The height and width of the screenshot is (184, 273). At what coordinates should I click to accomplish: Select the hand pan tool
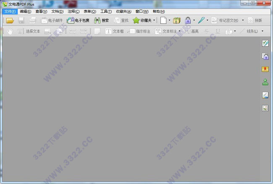[x=10, y=31]
